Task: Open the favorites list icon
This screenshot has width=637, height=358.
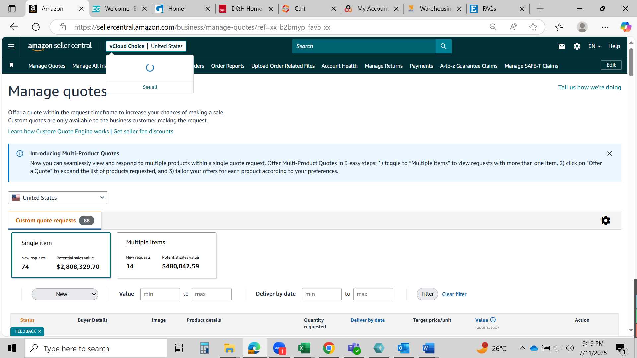Action: coord(559,27)
